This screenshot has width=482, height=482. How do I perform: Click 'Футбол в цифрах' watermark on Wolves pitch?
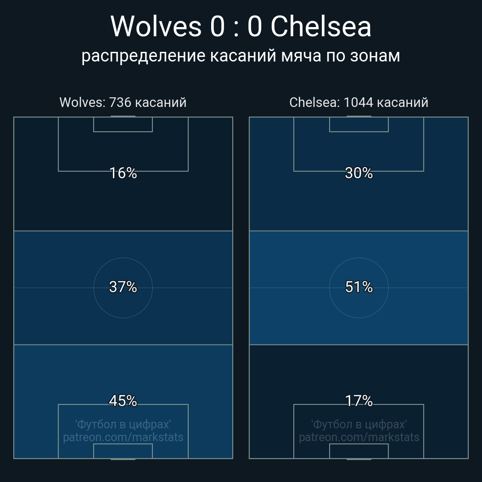pos(123,424)
